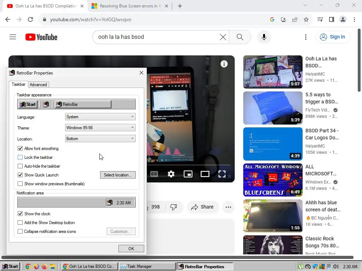Enable Show window previews (thumbnails)

[x=20, y=183]
